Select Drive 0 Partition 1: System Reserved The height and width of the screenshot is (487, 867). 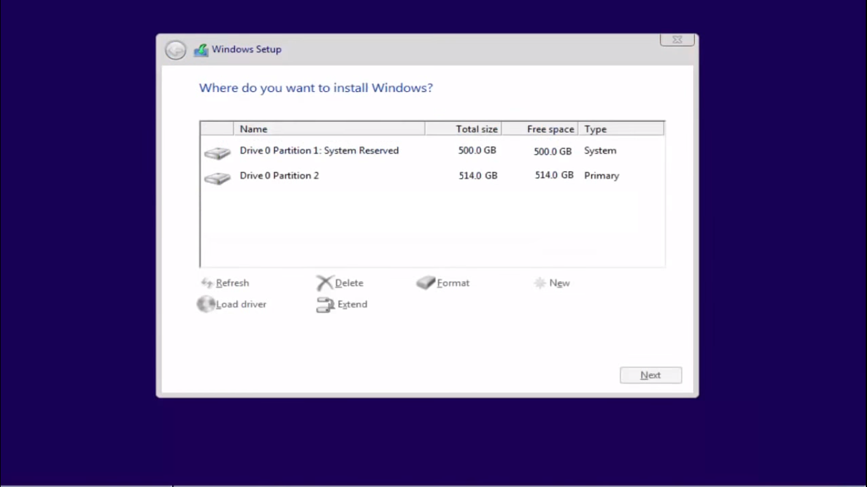pyautogui.click(x=319, y=151)
